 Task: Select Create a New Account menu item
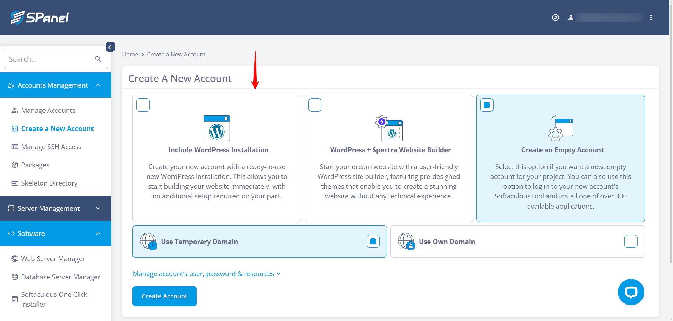(x=57, y=128)
